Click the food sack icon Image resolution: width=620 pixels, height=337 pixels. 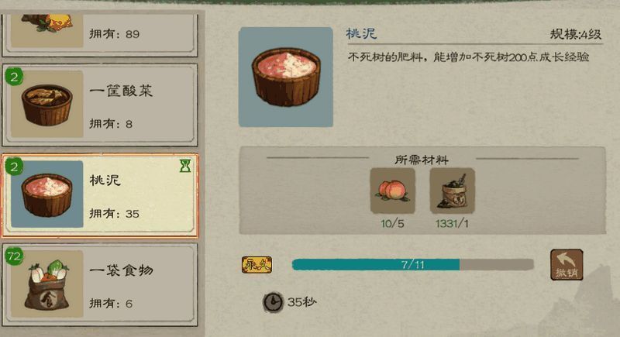pyautogui.click(x=47, y=284)
